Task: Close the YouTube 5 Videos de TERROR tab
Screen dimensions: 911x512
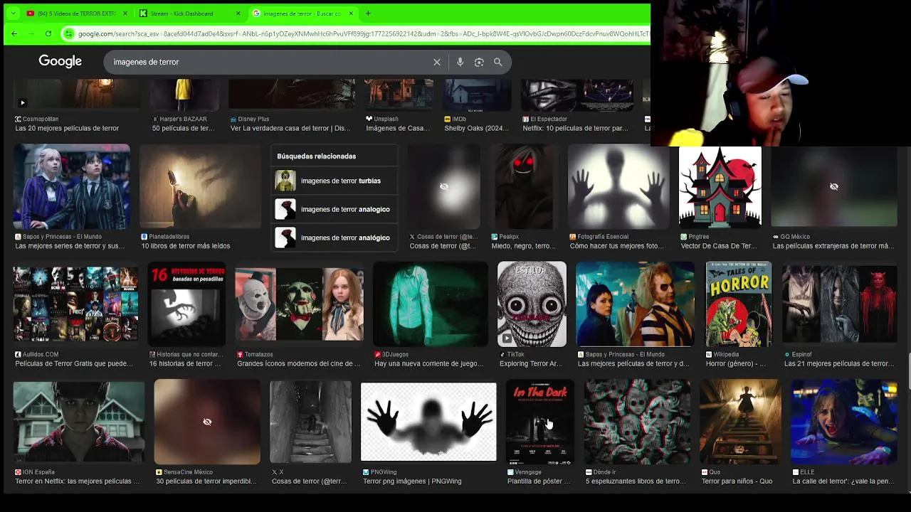Action: pos(125,14)
